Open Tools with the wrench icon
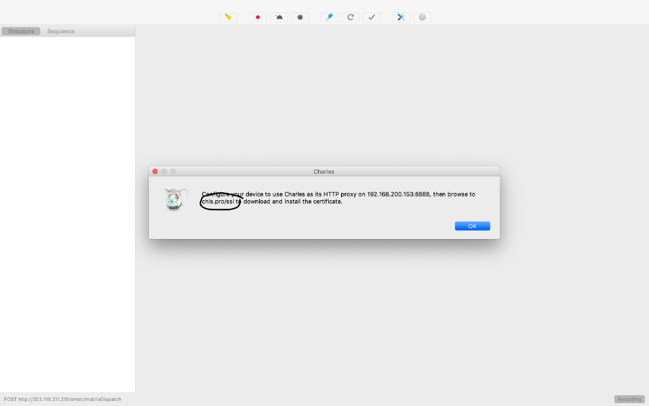 [401, 17]
